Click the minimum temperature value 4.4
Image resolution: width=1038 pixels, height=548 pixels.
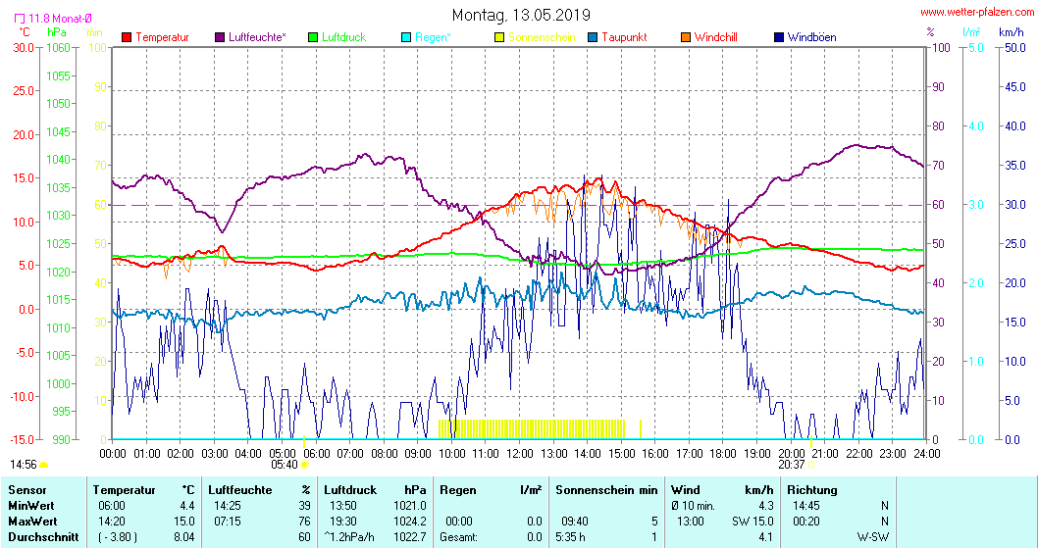click(x=186, y=506)
